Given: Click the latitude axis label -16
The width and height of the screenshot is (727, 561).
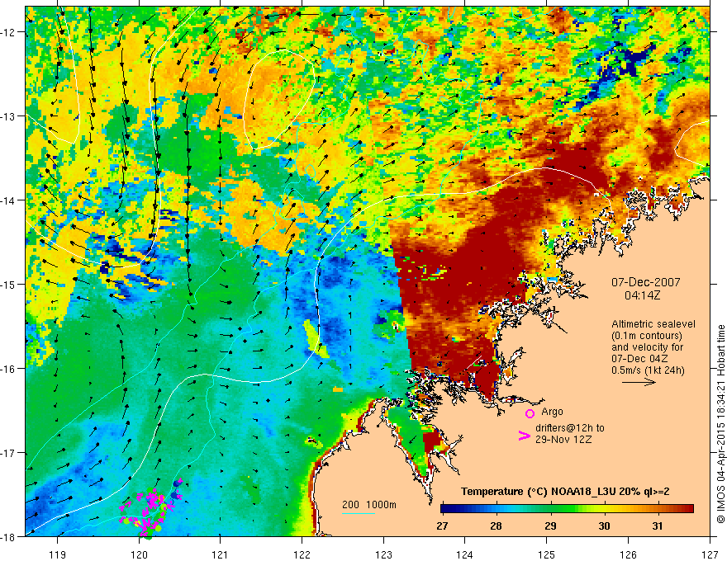Looking at the screenshot, I should [9, 369].
